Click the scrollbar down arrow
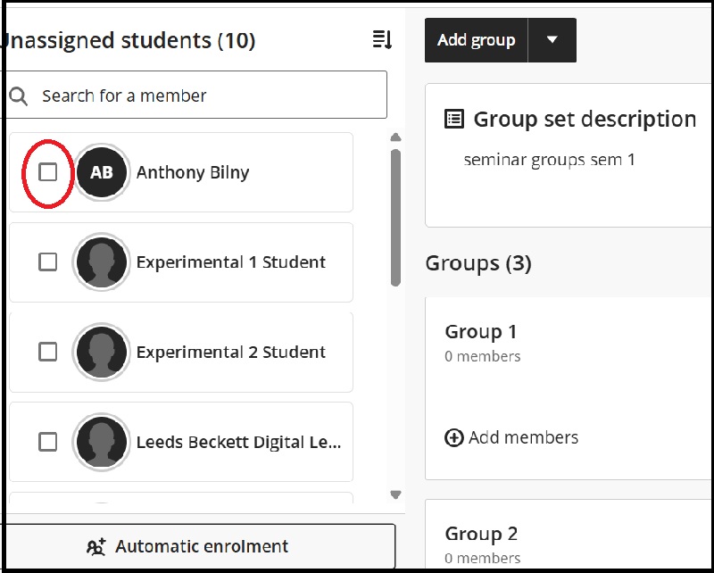 pos(395,494)
